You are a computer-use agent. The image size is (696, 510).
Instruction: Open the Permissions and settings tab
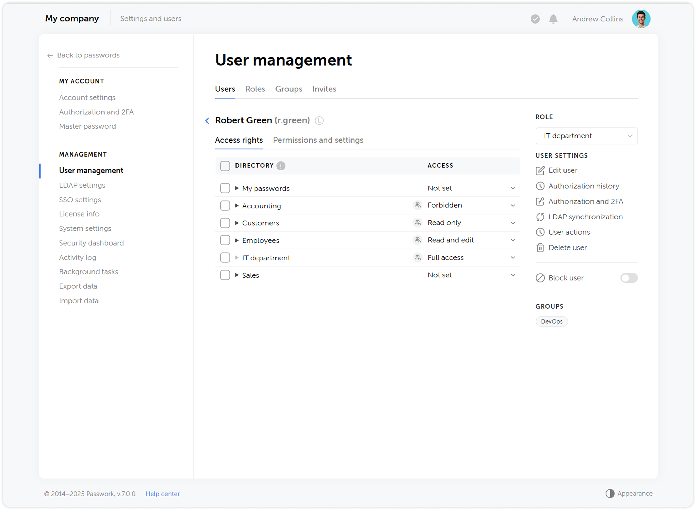(318, 140)
